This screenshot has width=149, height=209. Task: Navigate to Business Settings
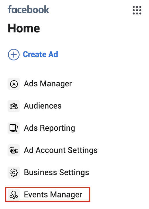(x=57, y=172)
